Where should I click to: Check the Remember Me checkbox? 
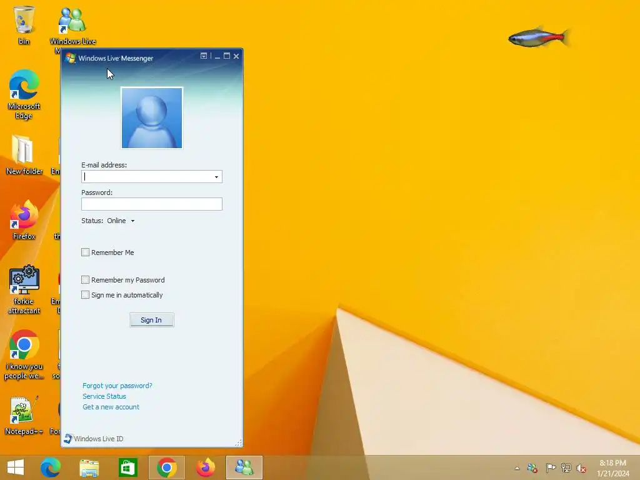coord(85,252)
